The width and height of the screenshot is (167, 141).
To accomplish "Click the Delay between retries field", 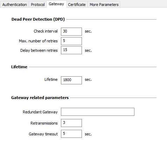I will coord(71,50).
